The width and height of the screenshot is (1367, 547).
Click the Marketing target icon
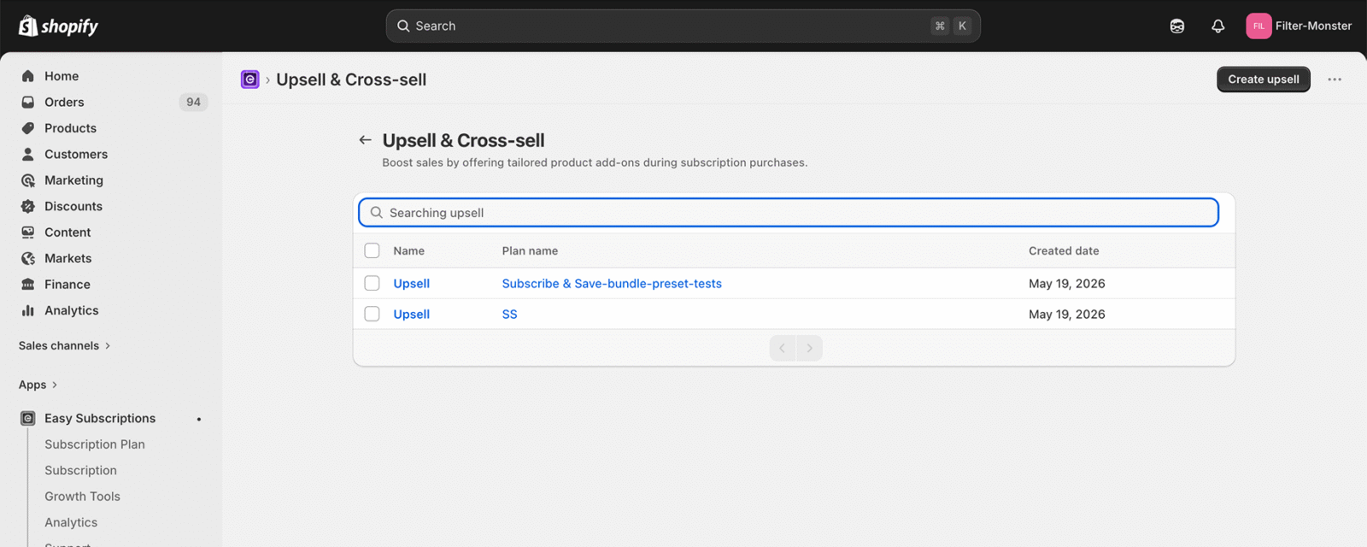28,180
